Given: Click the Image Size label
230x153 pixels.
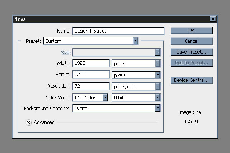Looking at the screenshot, I should [190, 112].
